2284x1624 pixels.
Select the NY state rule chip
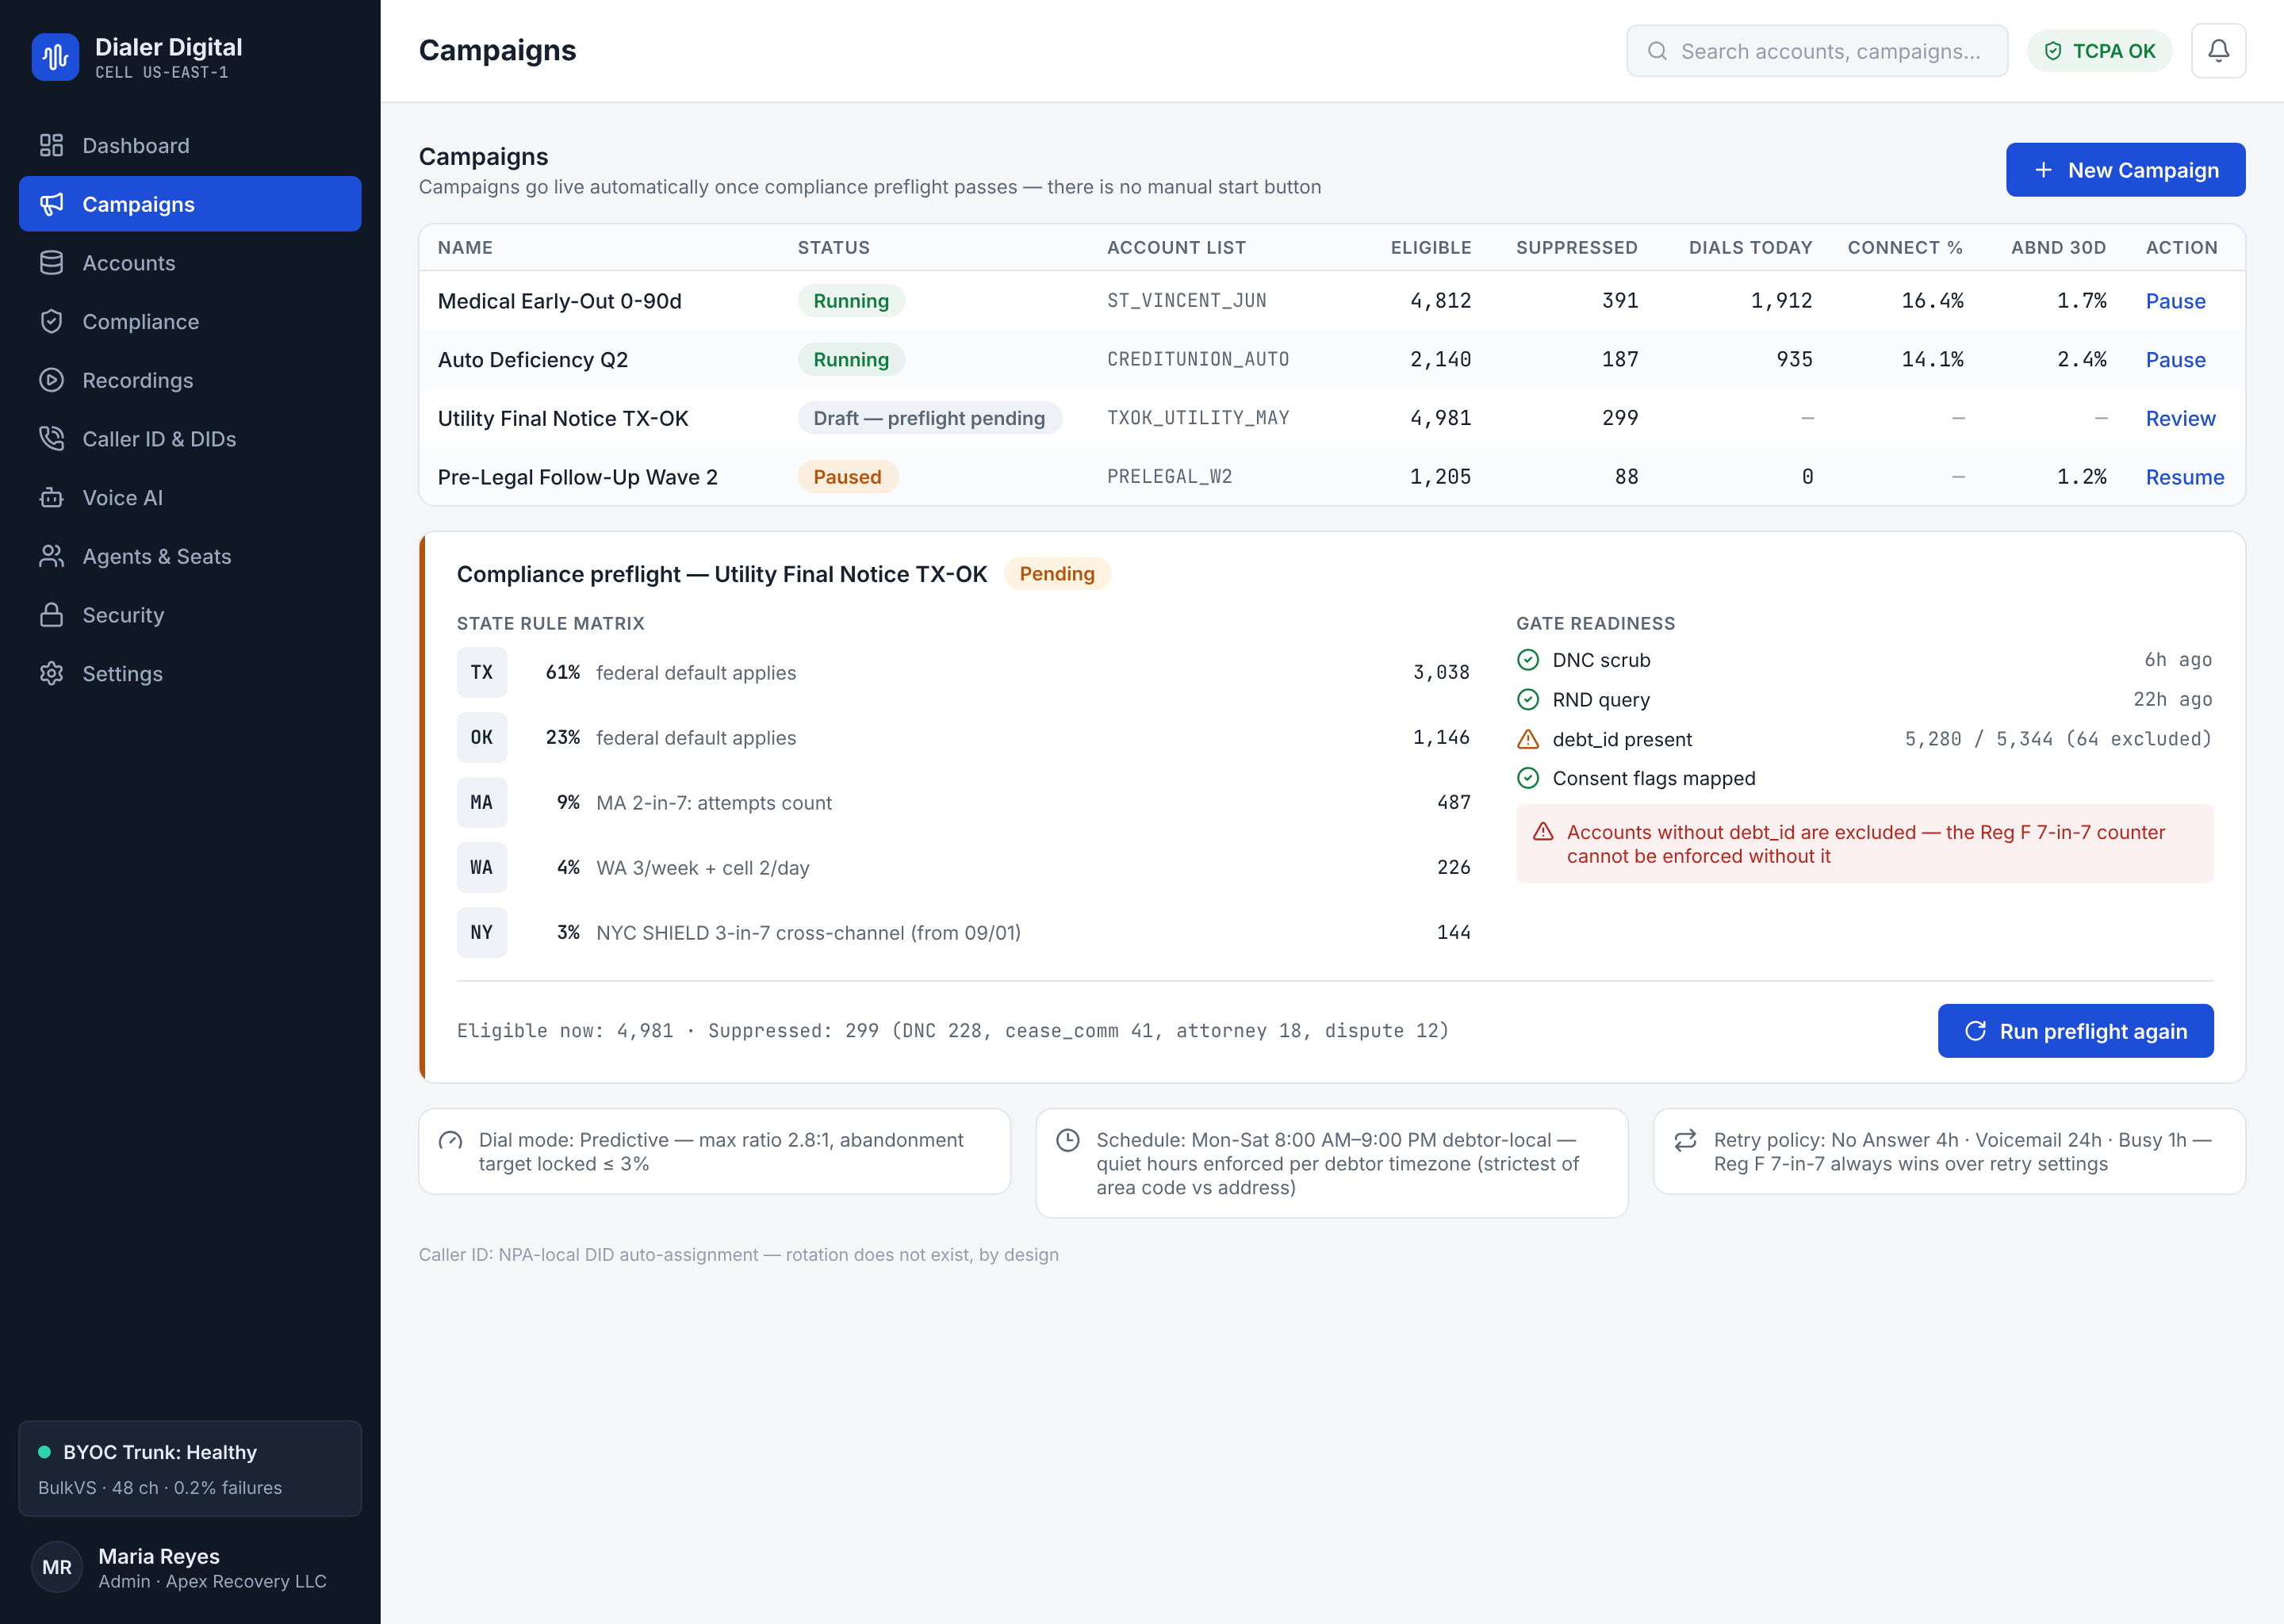[x=482, y=932]
